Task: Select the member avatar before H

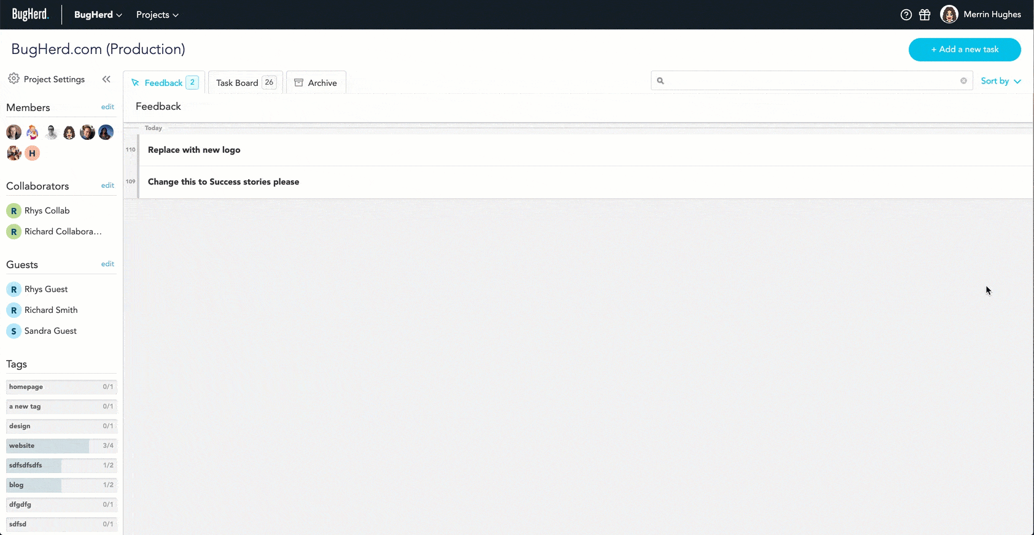Action: pyautogui.click(x=14, y=153)
